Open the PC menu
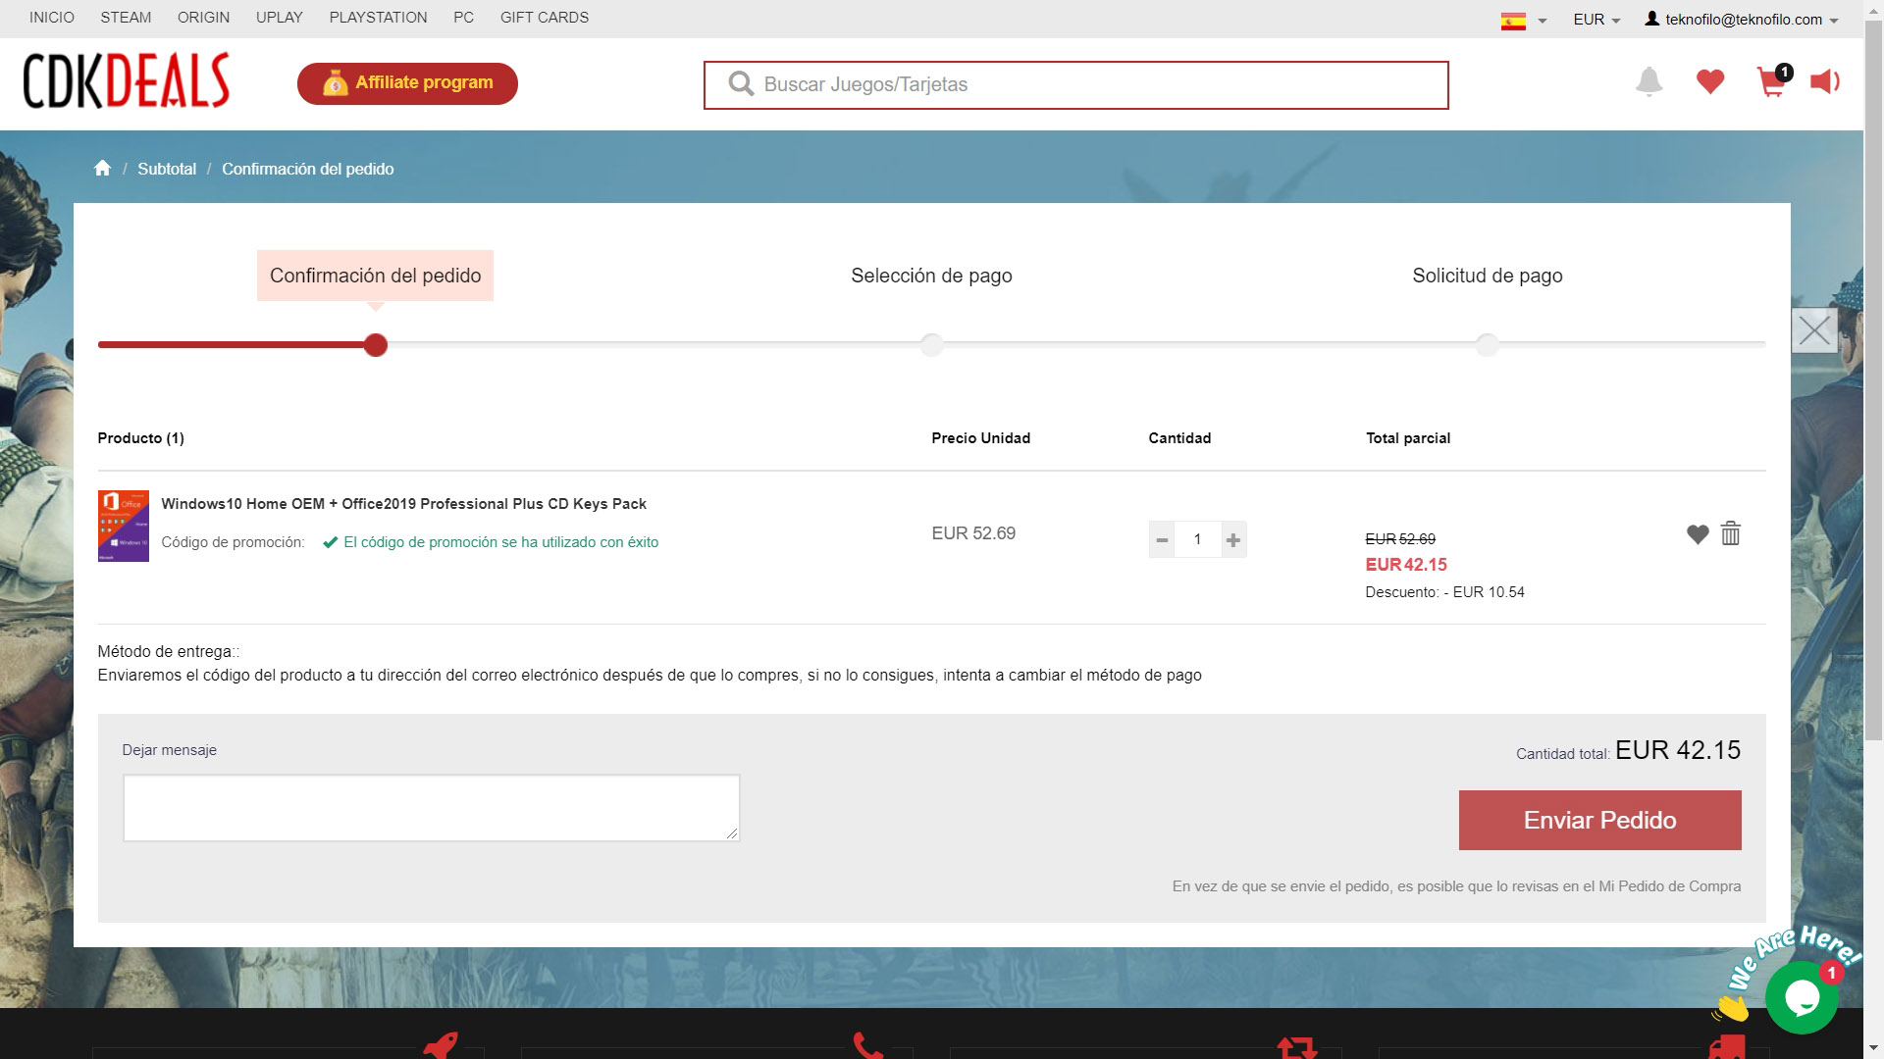1884x1059 pixels. [464, 18]
